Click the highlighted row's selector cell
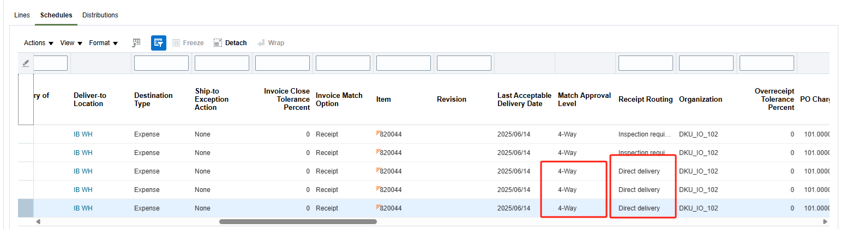841x229 pixels. coord(26,208)
